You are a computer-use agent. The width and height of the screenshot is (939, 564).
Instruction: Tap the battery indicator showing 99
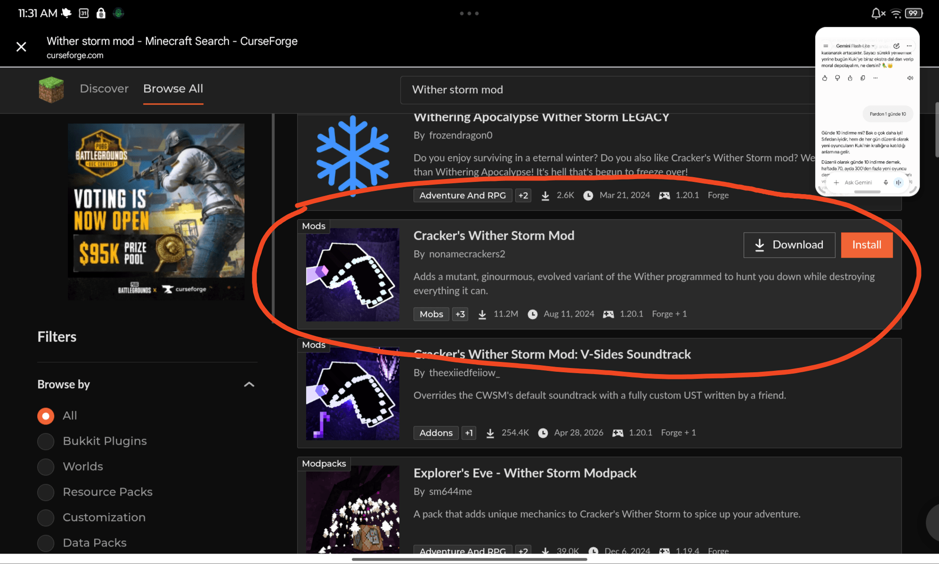914,13
